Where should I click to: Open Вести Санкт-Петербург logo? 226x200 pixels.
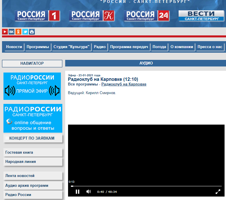coord(201,16)
